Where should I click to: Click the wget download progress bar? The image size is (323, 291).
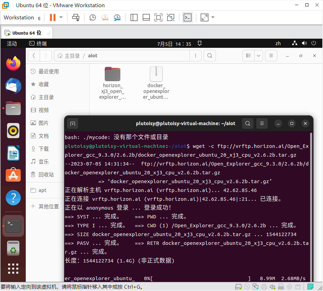pos(201,279)
